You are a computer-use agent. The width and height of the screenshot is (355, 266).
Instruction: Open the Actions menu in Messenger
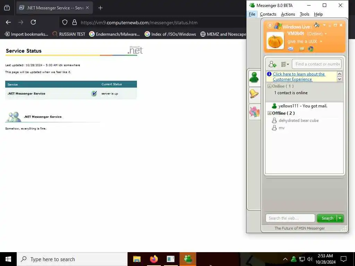point(288,14)
